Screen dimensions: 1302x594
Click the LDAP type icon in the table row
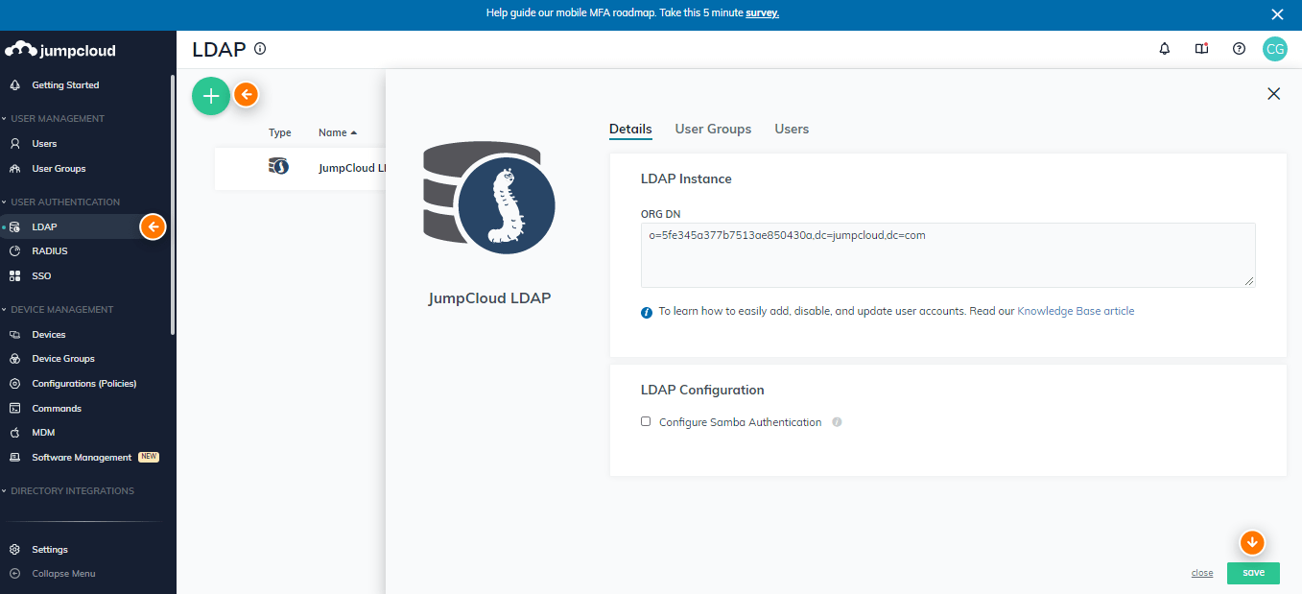278,167
